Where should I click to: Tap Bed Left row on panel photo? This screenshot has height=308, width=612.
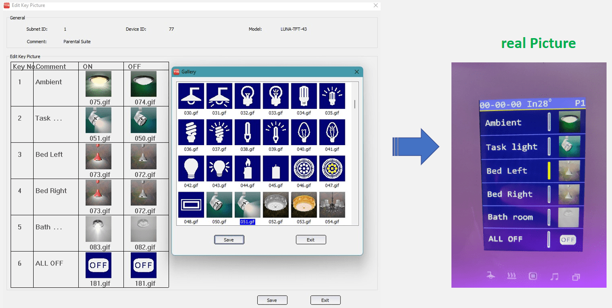click(532, 171)
